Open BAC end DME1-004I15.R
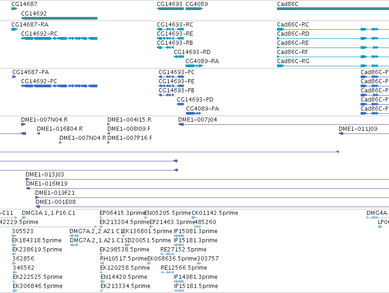389x293 pixels. (x=129, y=120)
